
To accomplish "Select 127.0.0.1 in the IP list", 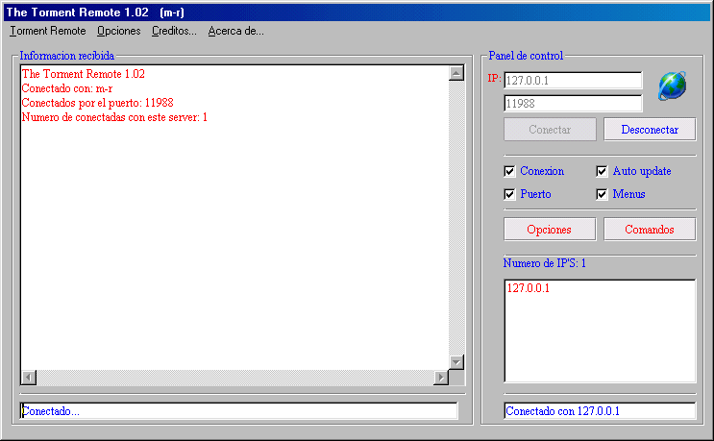I will [529, 288].
